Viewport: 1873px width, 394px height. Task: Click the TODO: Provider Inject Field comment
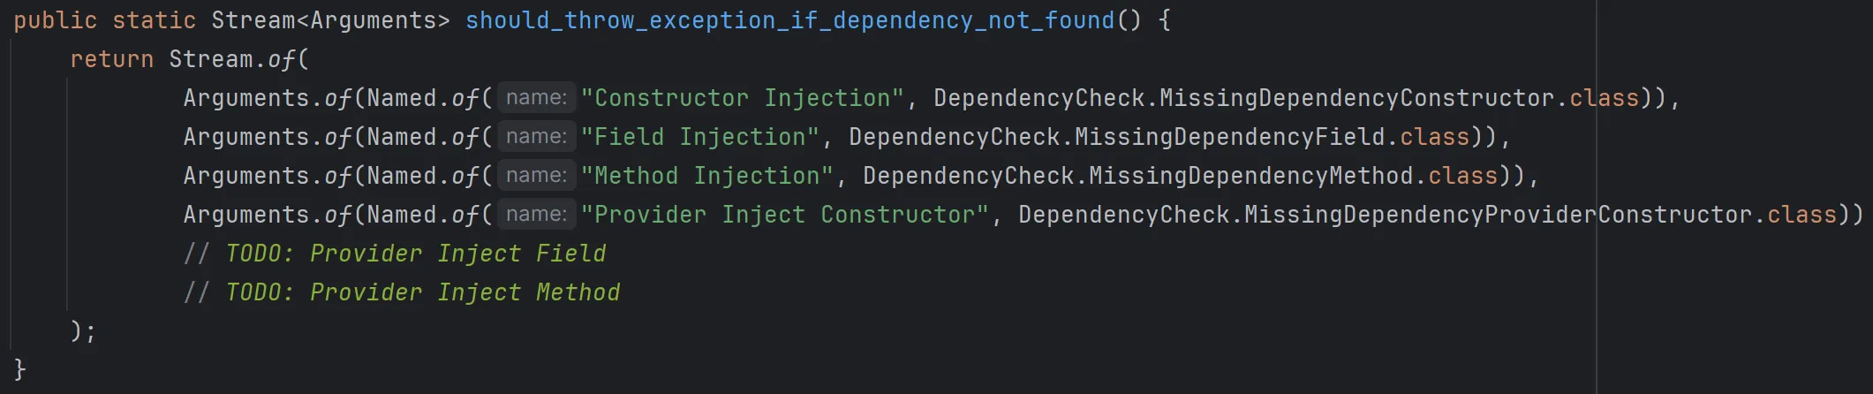[415, 254]
